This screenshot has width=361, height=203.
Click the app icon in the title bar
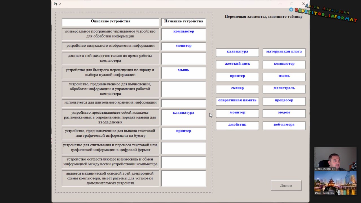coord(55,4)
